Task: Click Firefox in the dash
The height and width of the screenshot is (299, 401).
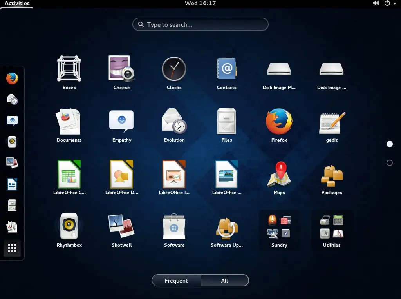Action: (x=12, y=78)
